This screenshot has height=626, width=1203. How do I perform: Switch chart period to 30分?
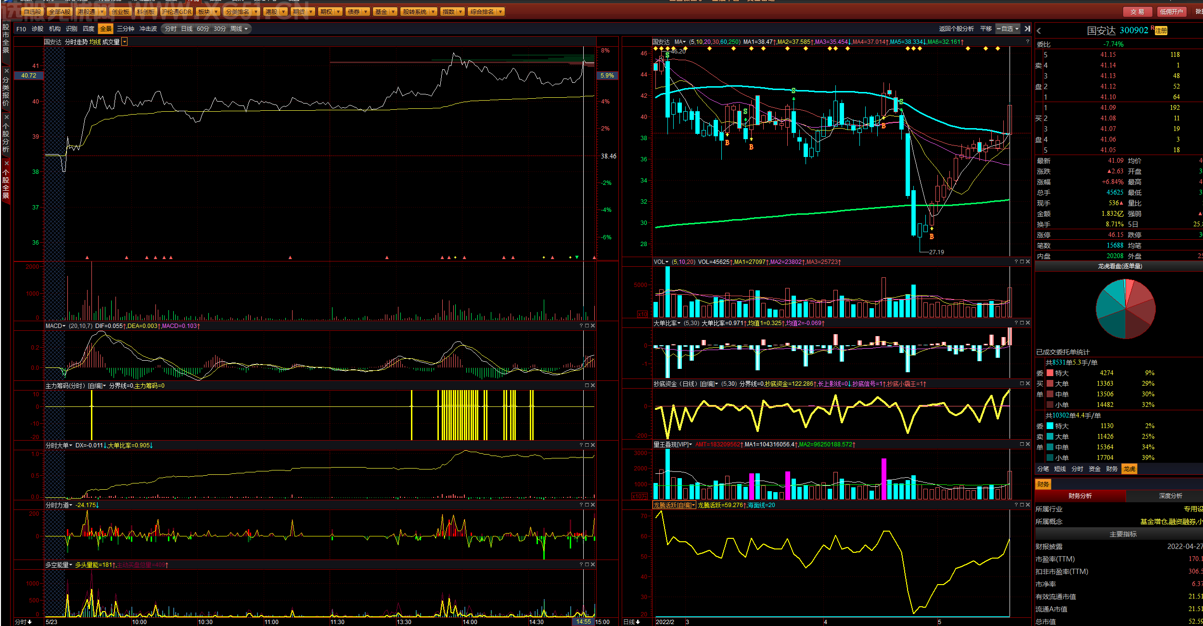[x=220, y=29]
